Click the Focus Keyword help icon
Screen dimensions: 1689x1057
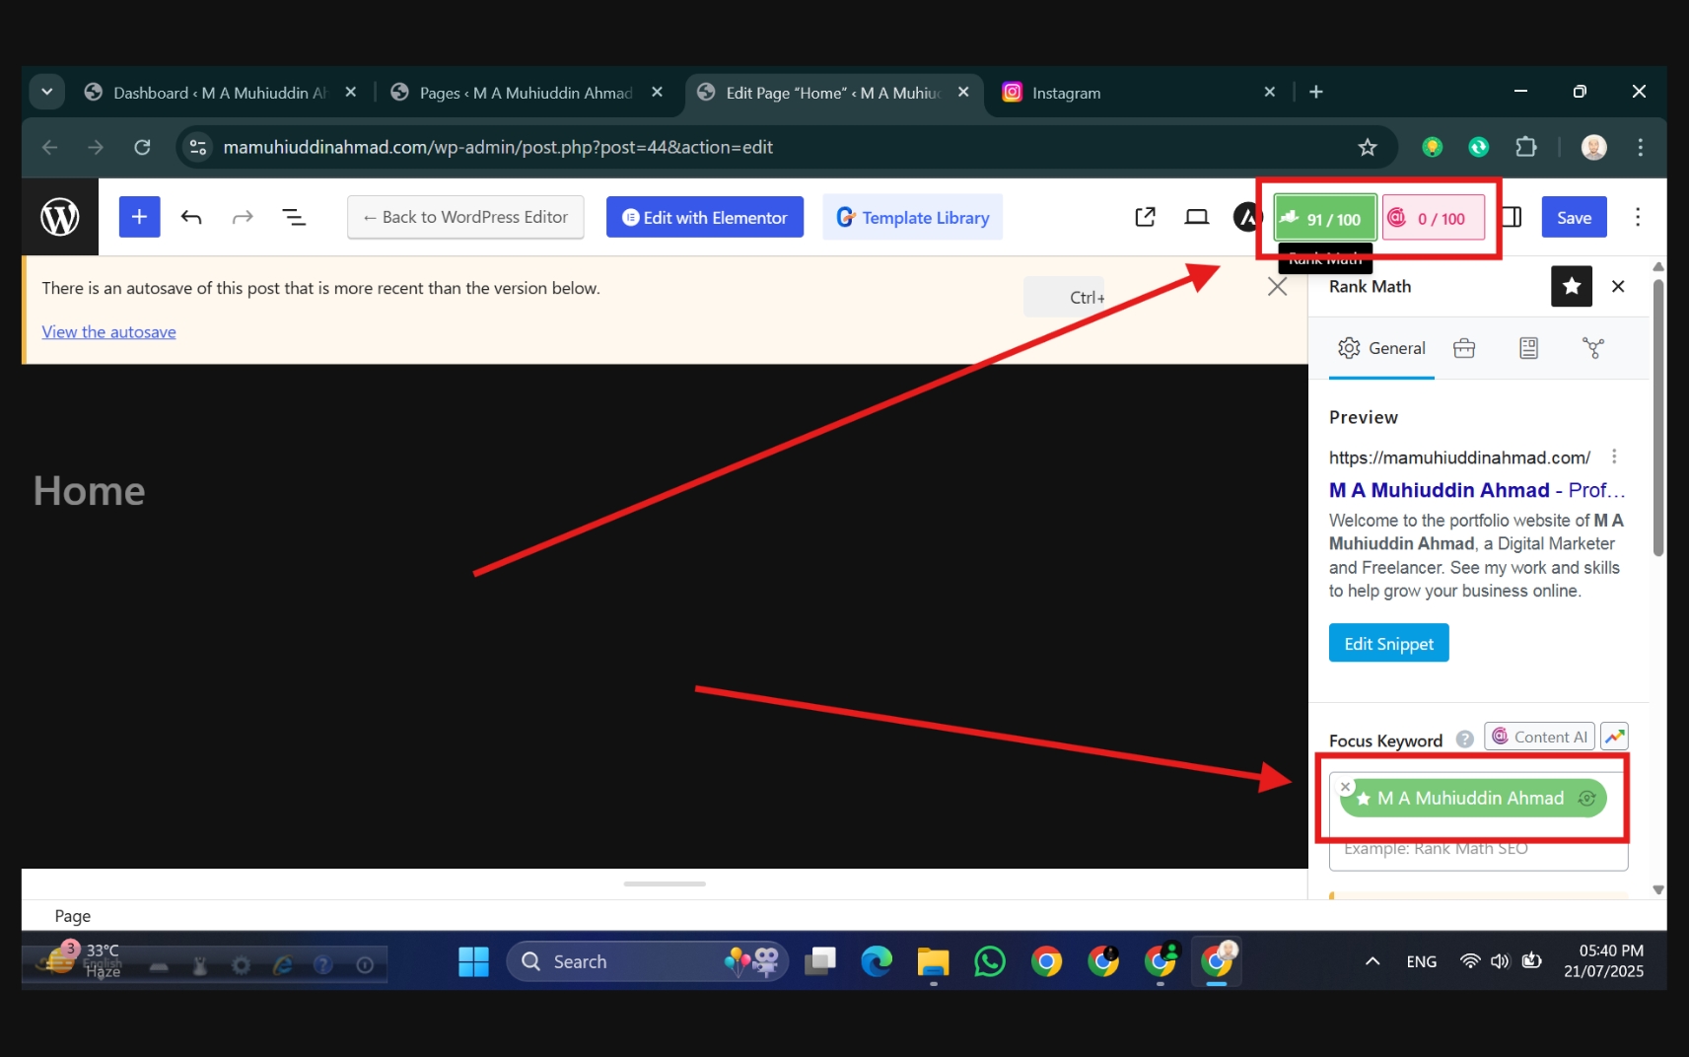(1465, 739)
